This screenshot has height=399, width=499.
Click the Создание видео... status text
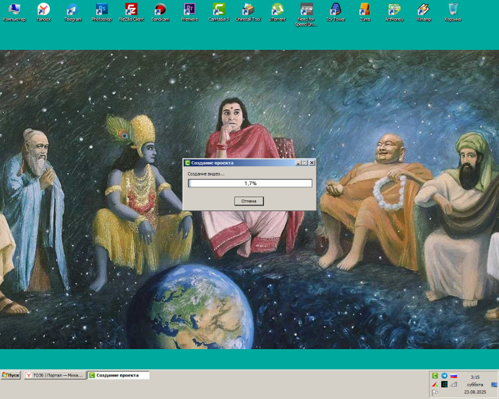(206, 174)
